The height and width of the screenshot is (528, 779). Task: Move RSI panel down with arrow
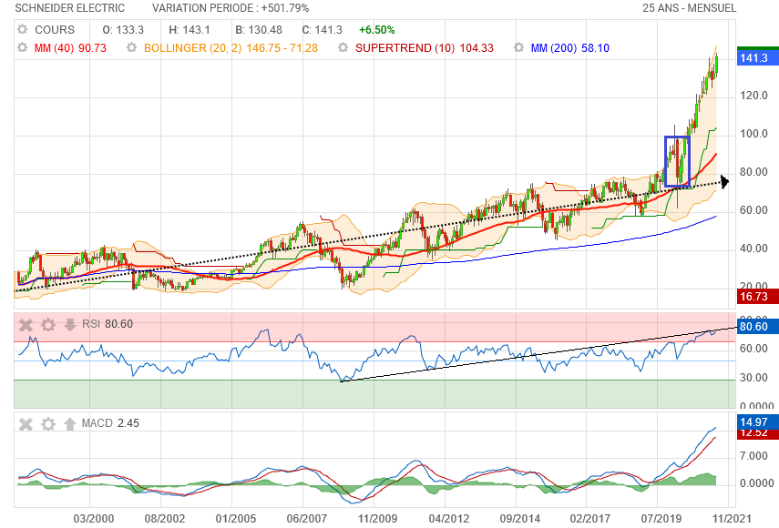[x=67, y=324]
